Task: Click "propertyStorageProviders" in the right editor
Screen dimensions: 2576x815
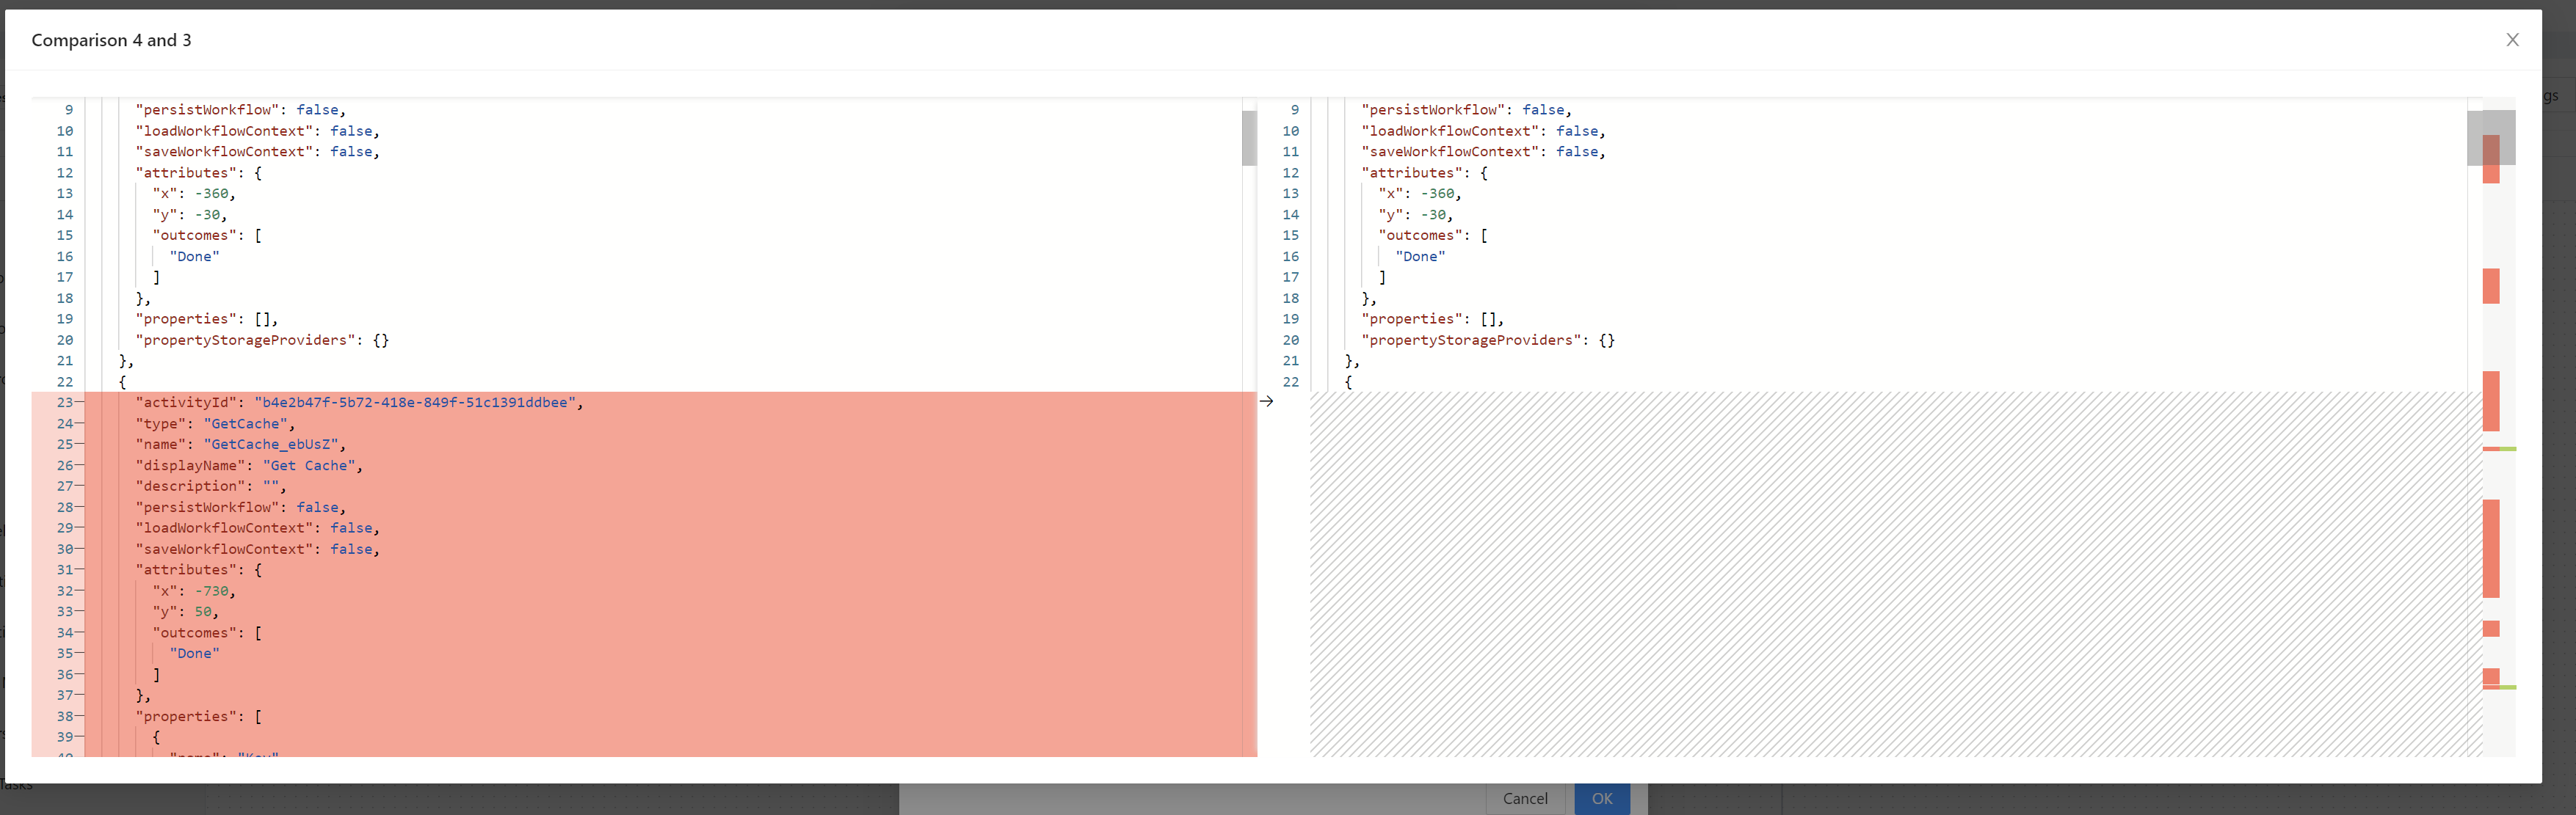Action: [1470, 340]
